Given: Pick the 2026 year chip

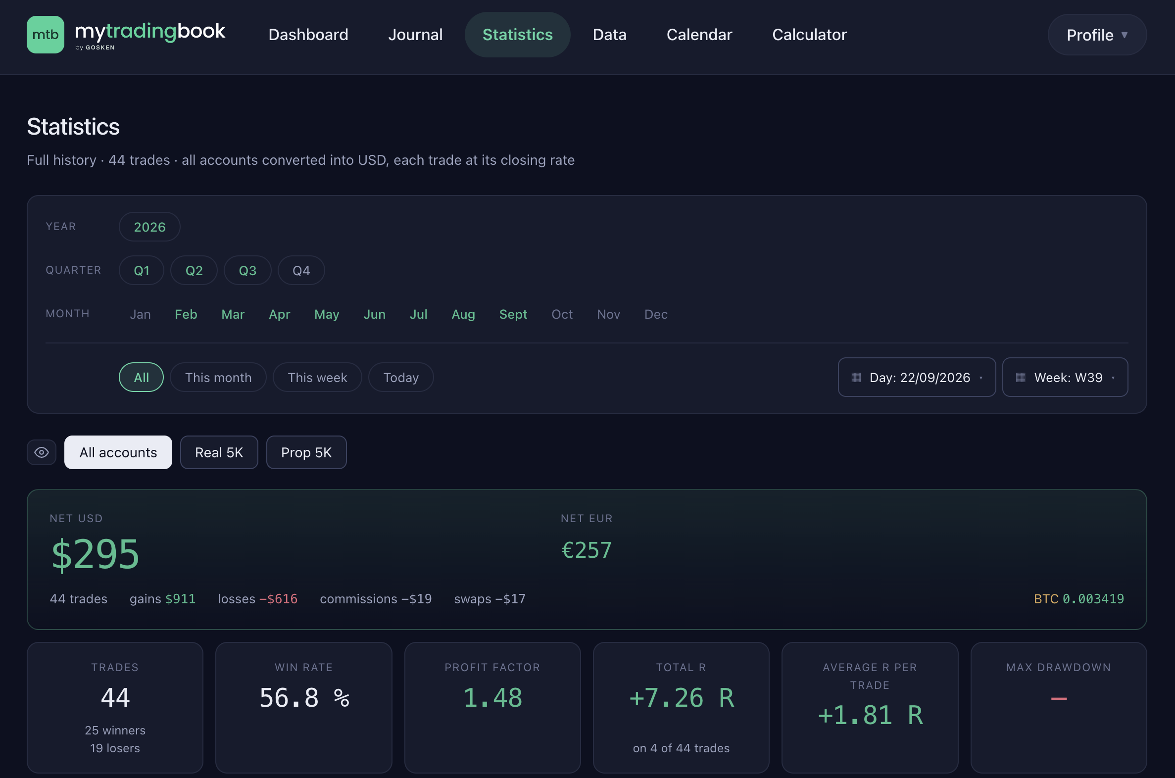Looking at the screenshot, I should pos(149,227).
